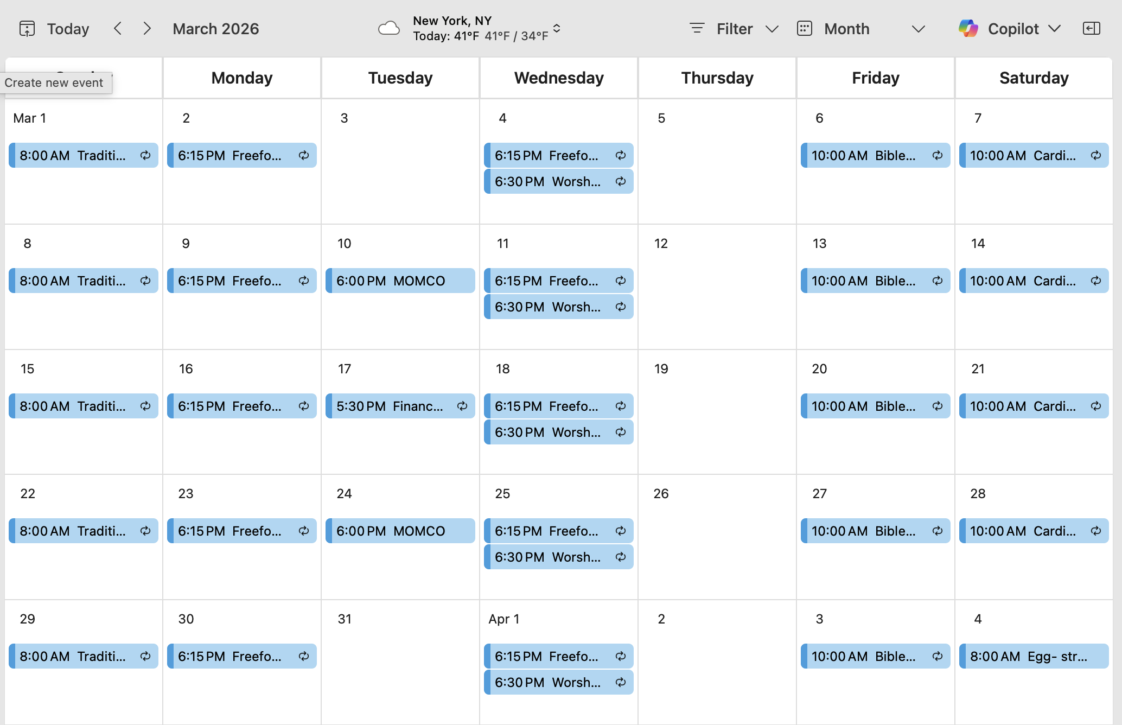The width and height of the screenshot is (1122, 725).
Task: Go to previous month arrow
Action: tap(118, 29)
